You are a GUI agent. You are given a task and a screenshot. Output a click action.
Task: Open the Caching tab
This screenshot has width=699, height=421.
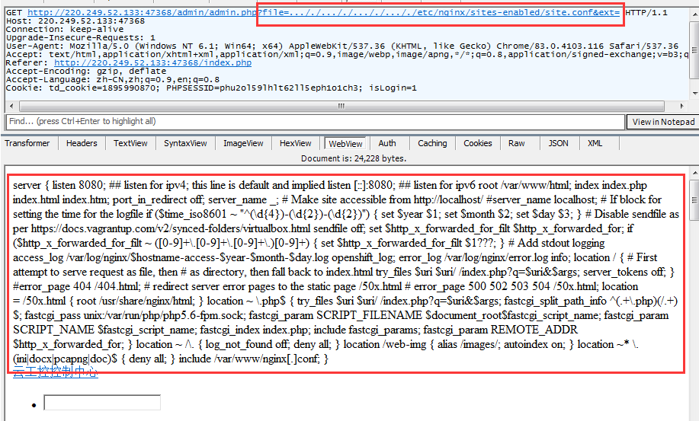tap(432, 143)
